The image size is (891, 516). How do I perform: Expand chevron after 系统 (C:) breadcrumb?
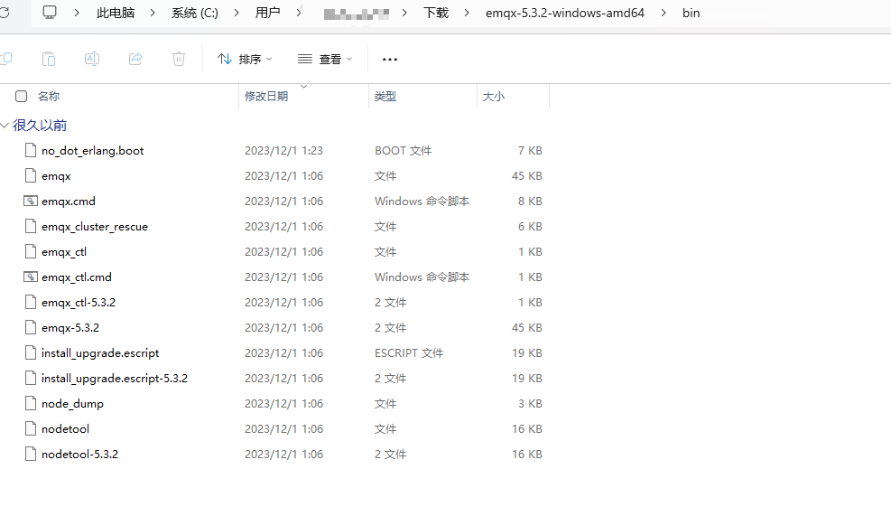(x=237, y=13)
